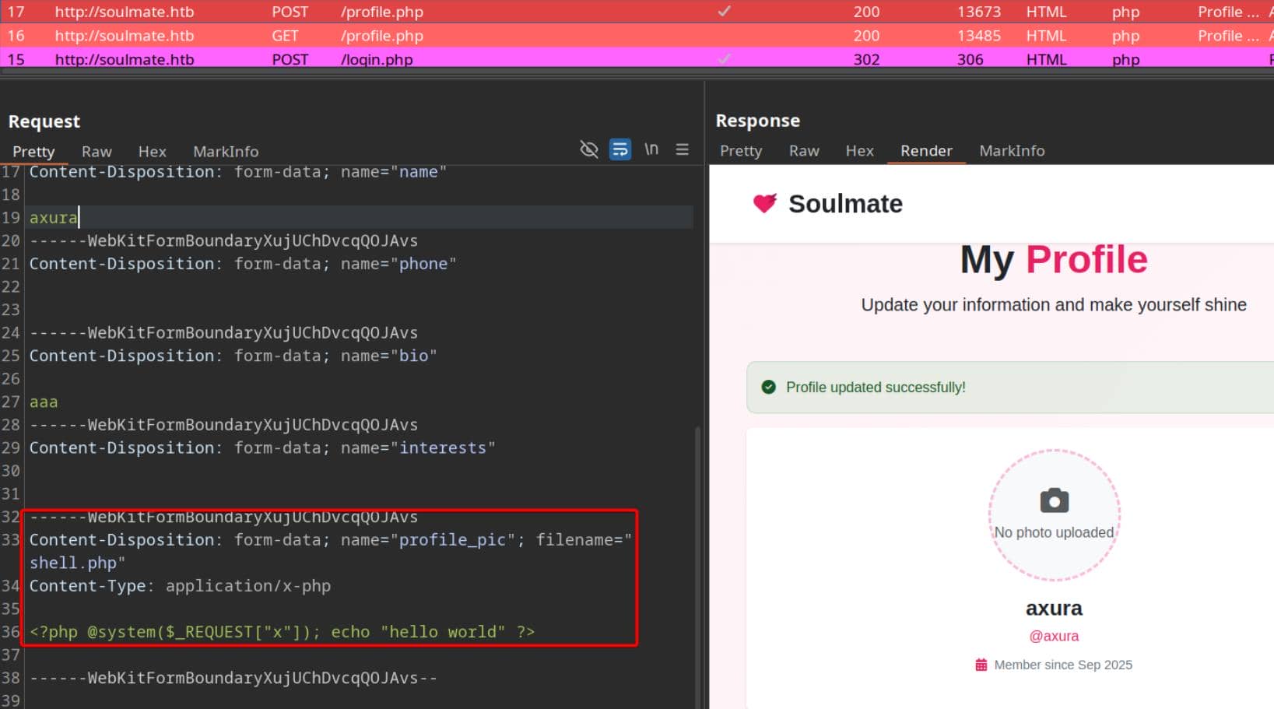This screenshot has width=1274, height=709.
Task: Click into line 19 containing axura
Action: click(53, 217)
